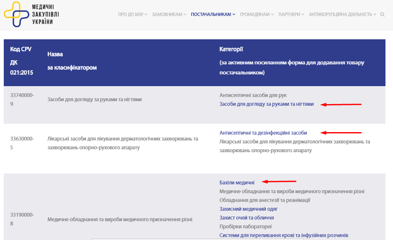Follow the Бахіли медичні link
Image resolution: width=393 pixels, height=240 pixels.
(236, 182)
